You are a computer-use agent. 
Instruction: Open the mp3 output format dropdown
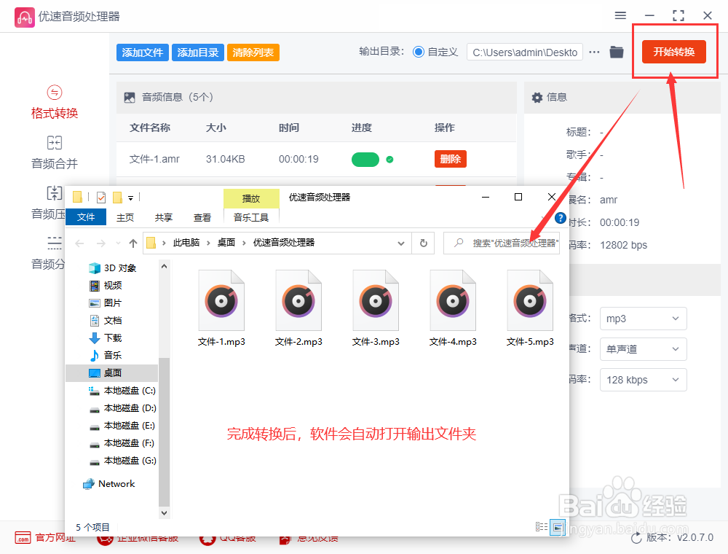pos(643,319)
